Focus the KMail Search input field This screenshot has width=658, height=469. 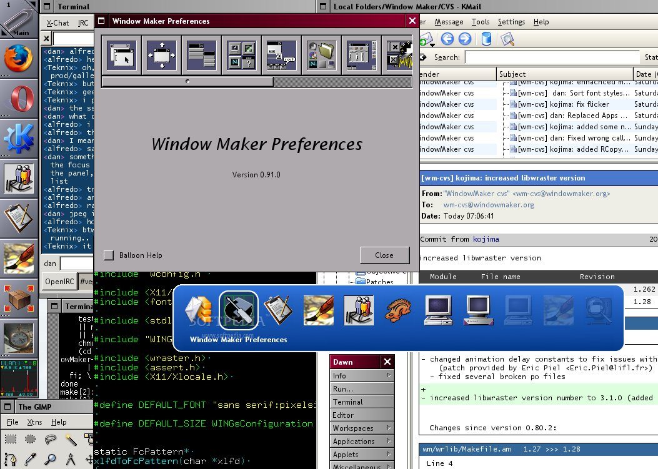pyautogui.click(x=552, y=57)
